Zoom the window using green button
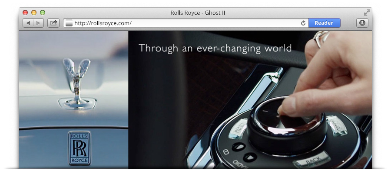Image resolution: width=391 pixels, height=173 pixels. (43, 13)
